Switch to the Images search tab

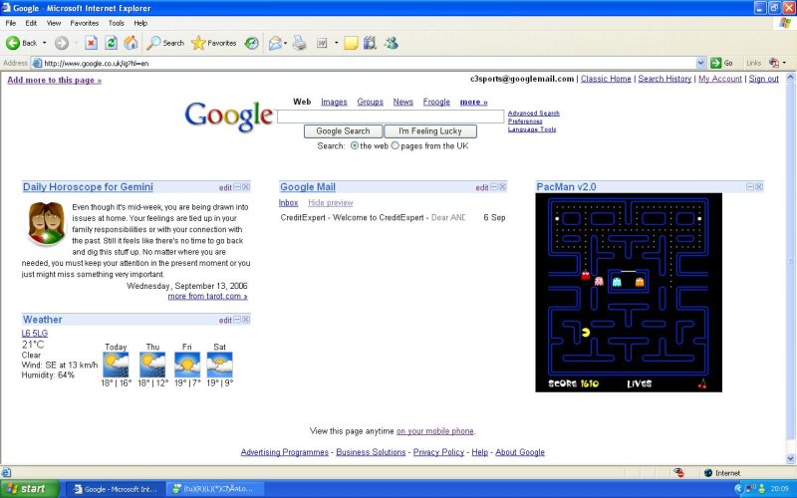[x=334, y=102]
